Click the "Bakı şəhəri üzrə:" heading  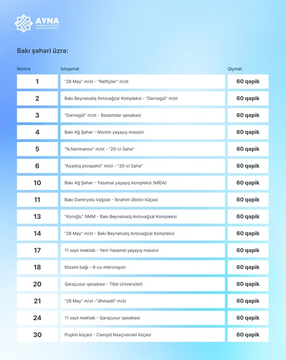(x=42, y=51)
